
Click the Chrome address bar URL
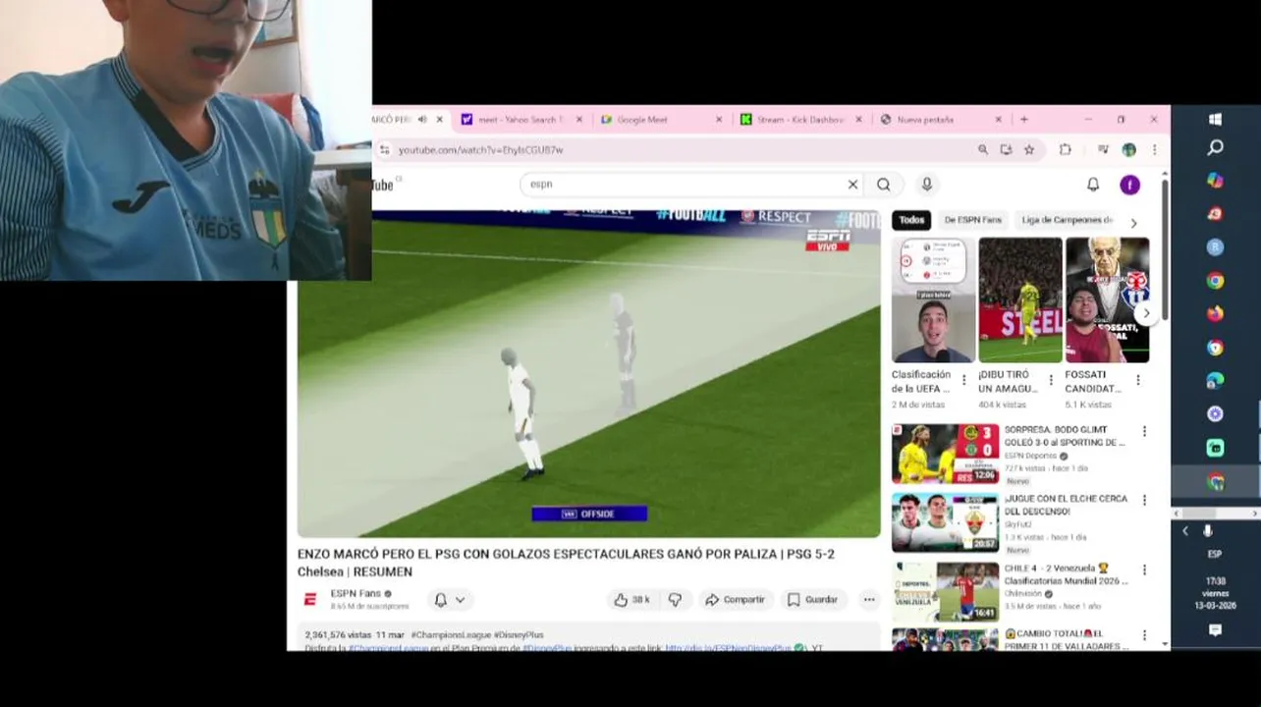point(481,150)
